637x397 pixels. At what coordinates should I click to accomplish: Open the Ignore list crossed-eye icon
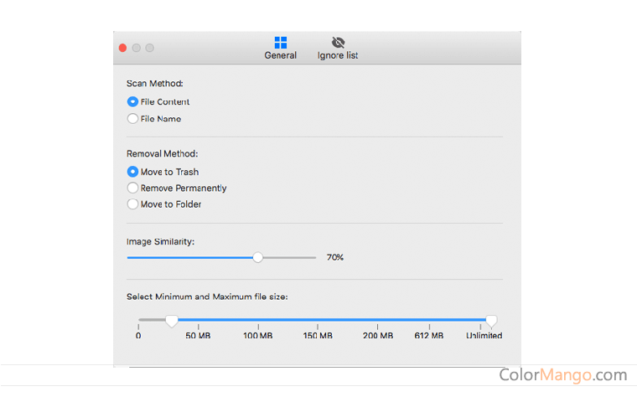click(338, 42)
